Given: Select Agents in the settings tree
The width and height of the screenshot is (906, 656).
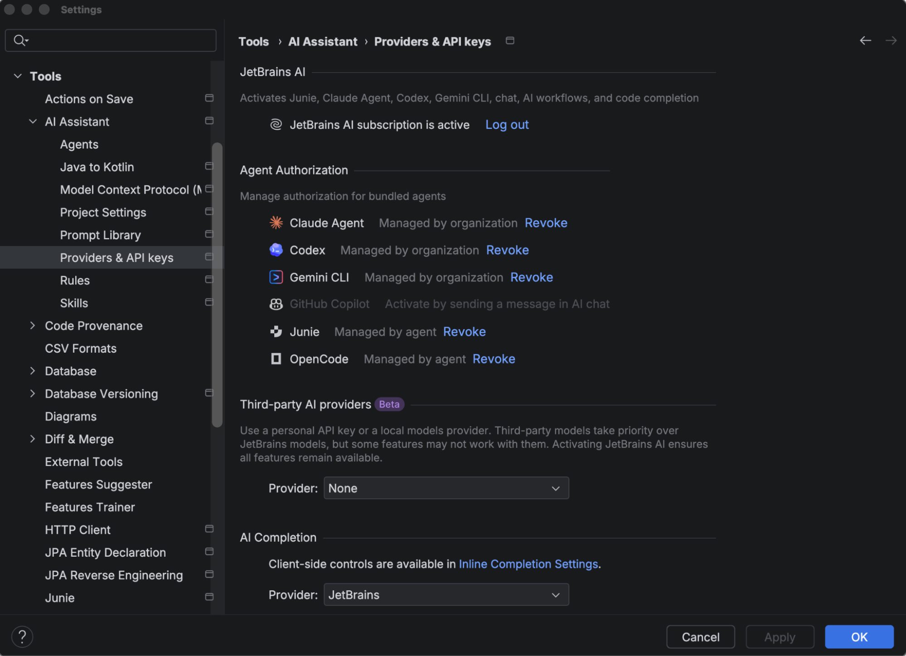Looking at the screenshot, I should [x=79, y=145].
